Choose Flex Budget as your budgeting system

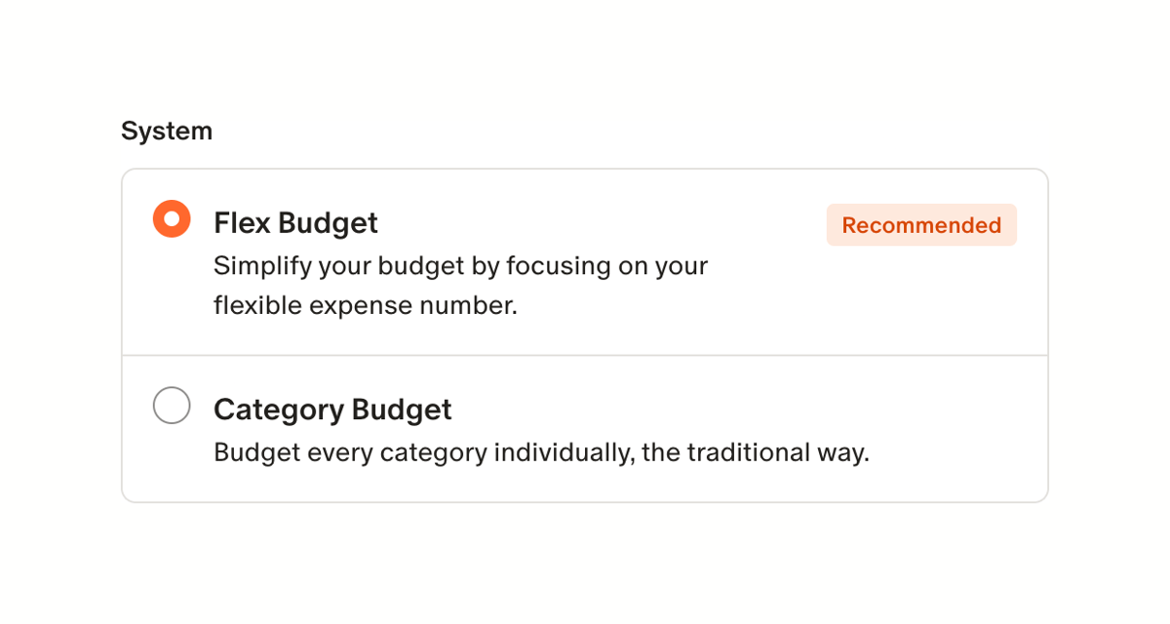[x=172, y=218]
